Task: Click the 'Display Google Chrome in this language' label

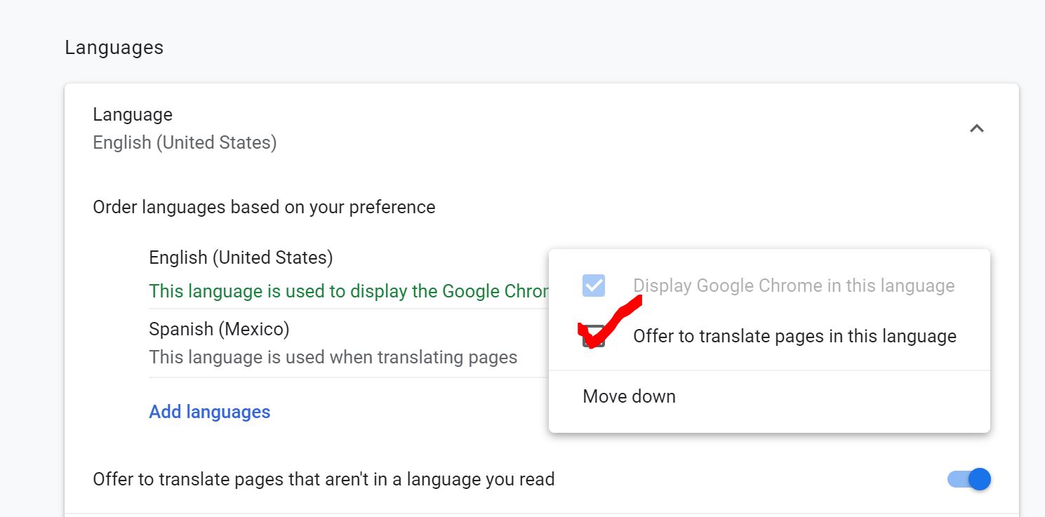Action: tap(794, 286)
